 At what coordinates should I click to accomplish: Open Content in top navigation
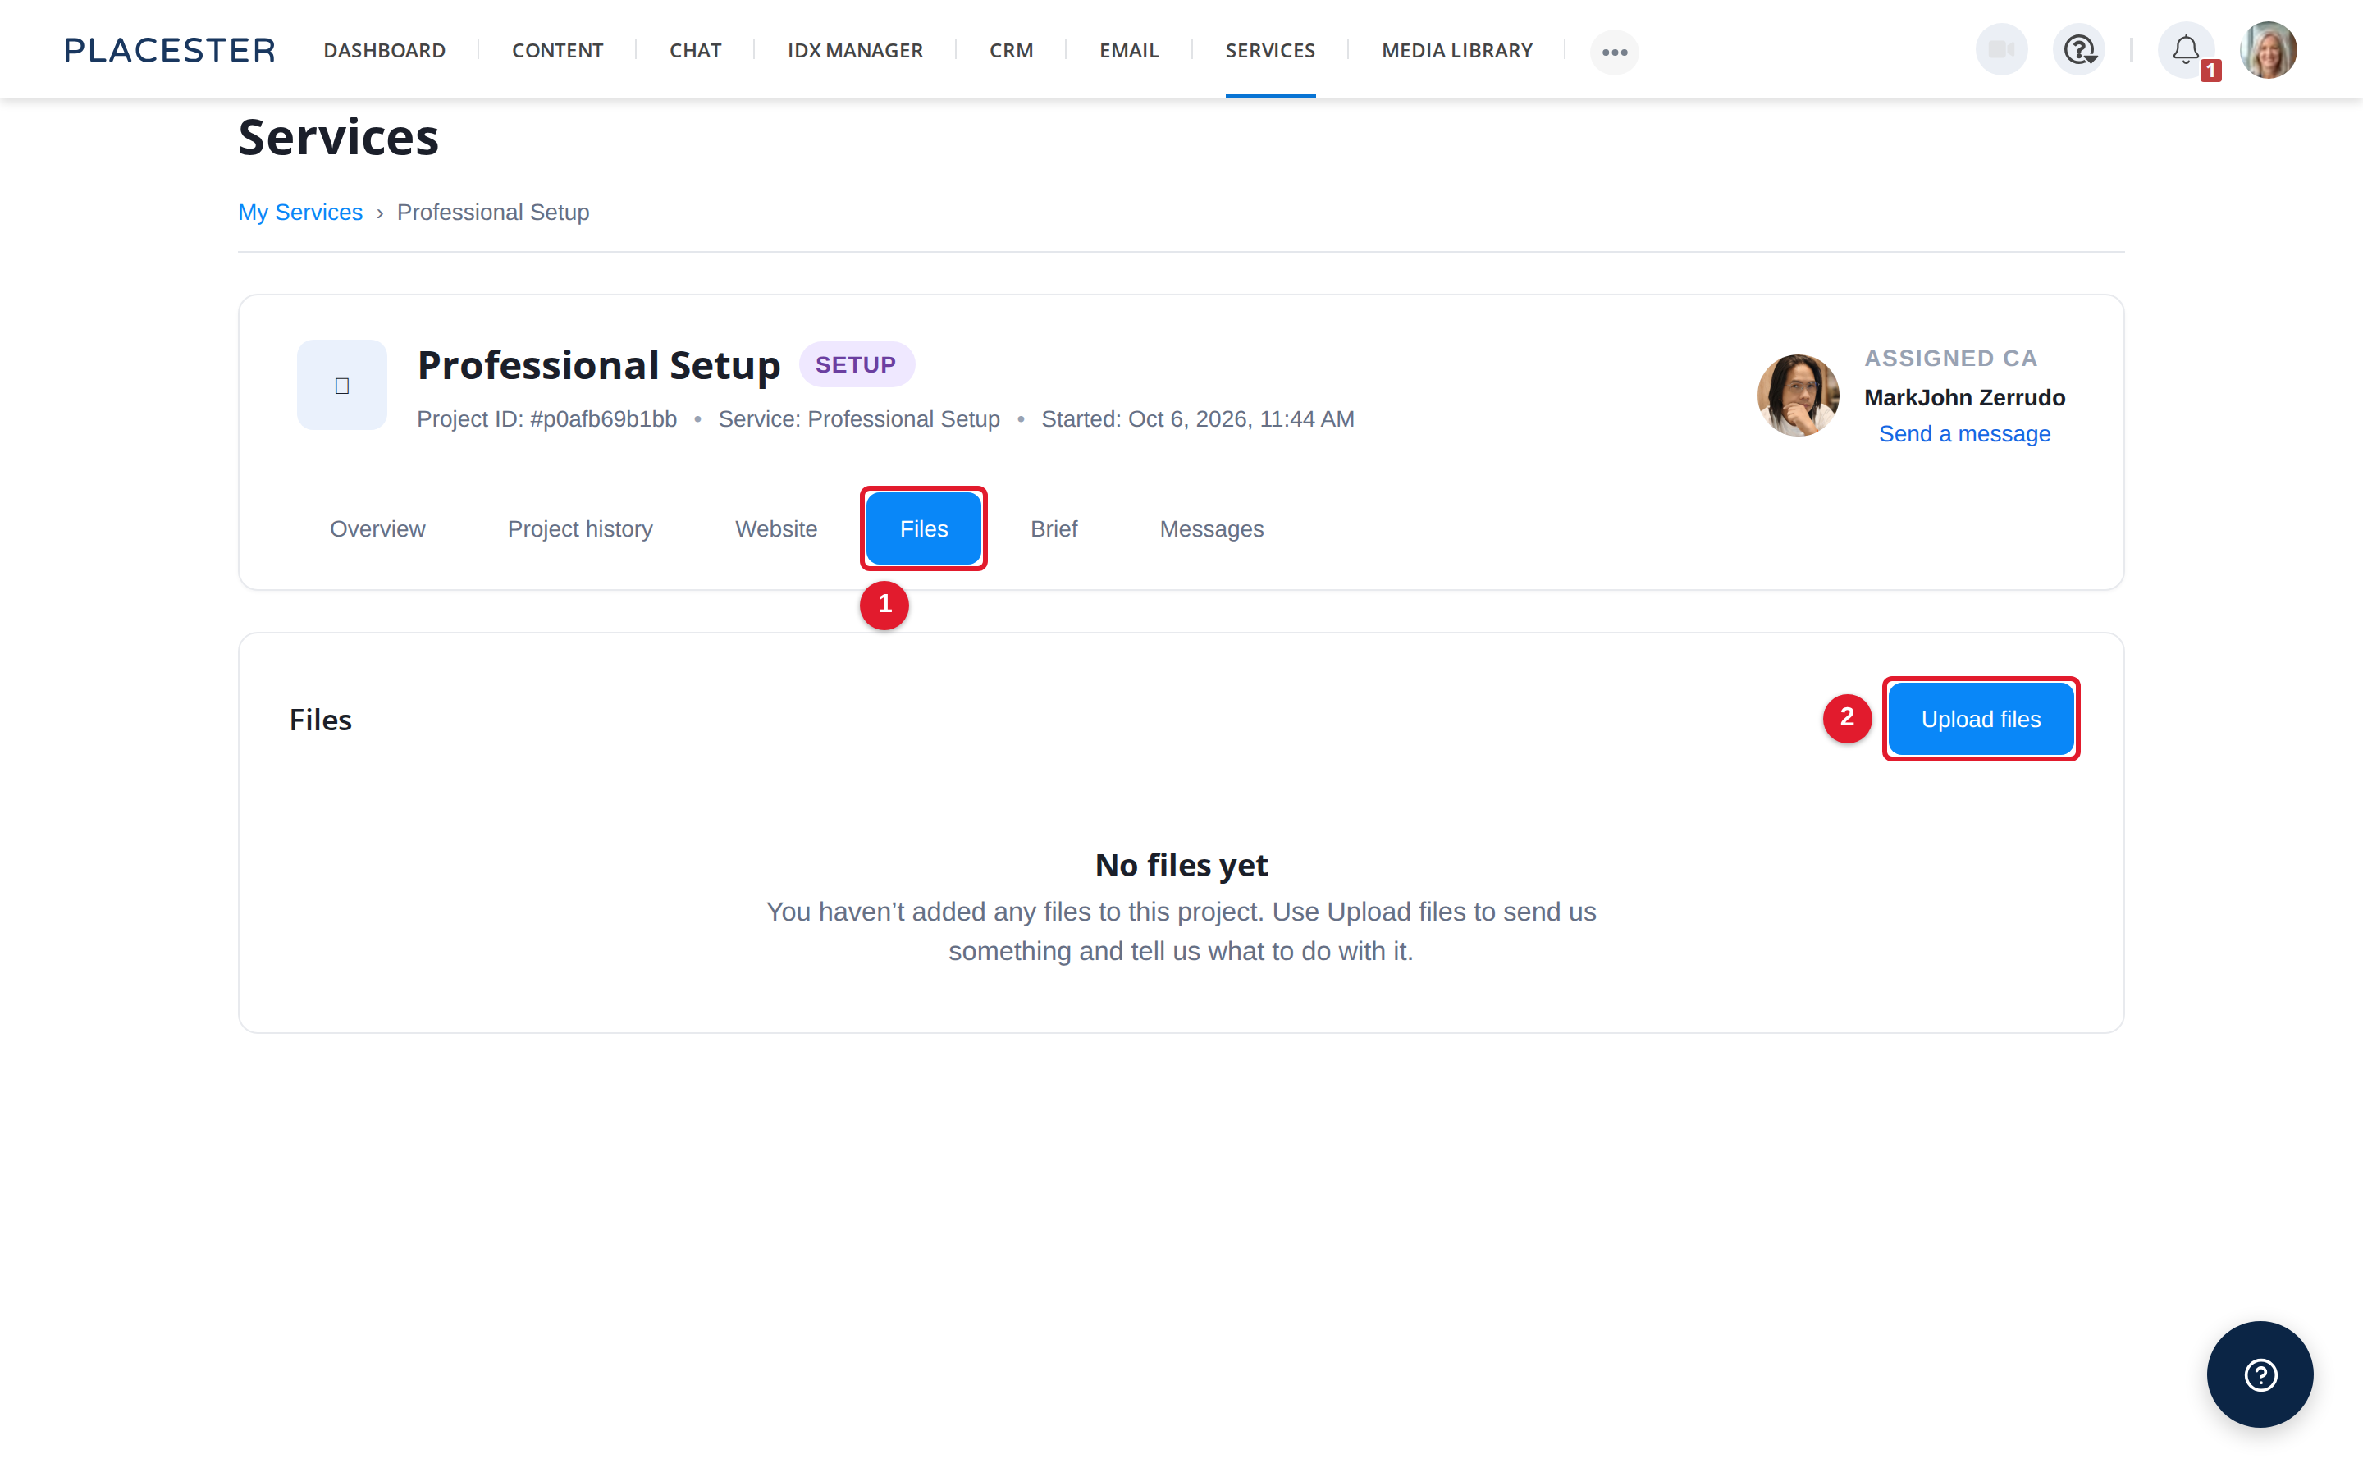point(558,50)
